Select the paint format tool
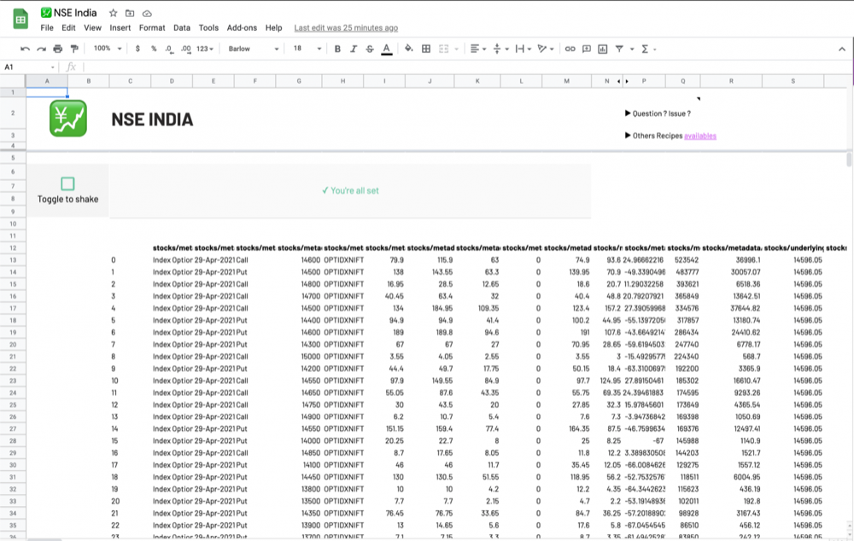The height and width of the screenshot is (541, 854). 74,49
